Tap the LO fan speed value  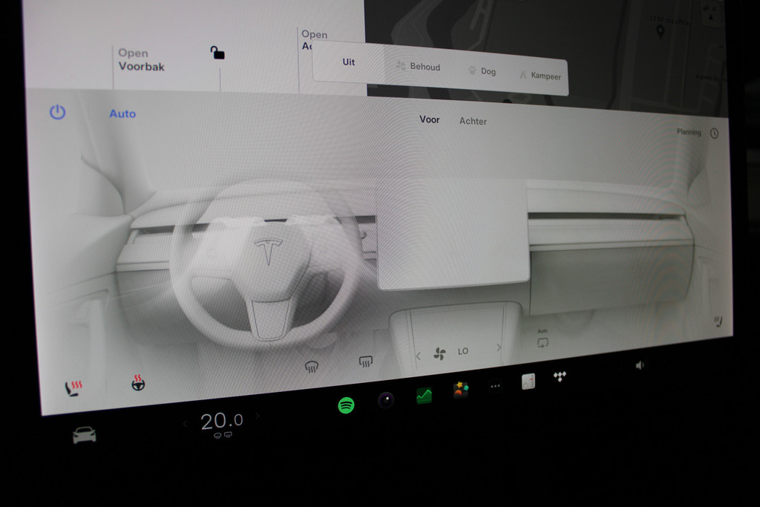tap(463, 351)
